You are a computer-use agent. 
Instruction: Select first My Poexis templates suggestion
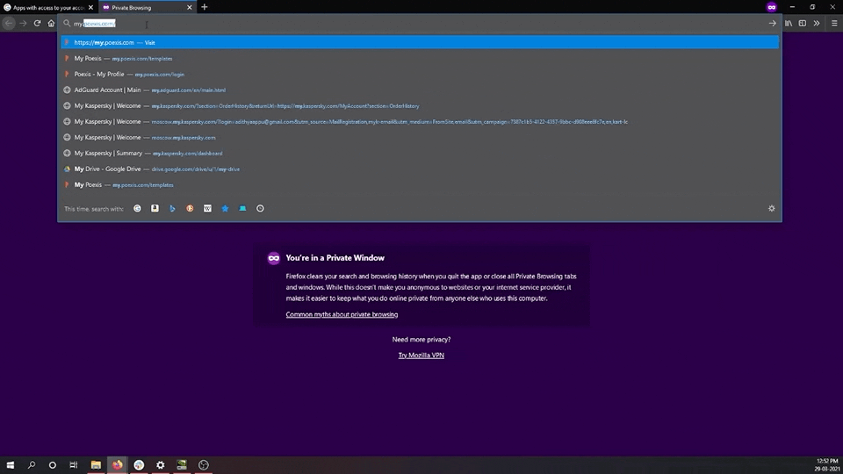(x=420, y=58)
